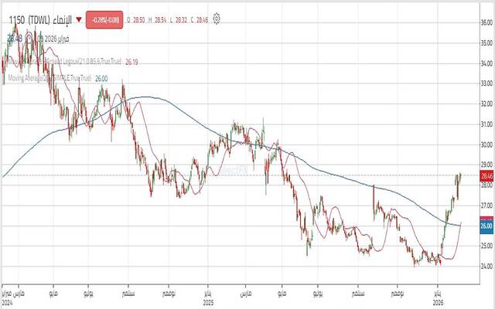Click the 30.00 price axis label

coord(486,144)
